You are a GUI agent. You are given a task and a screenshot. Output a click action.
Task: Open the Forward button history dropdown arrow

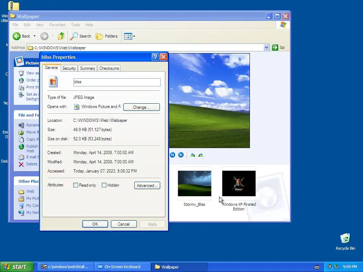(52, 36)
